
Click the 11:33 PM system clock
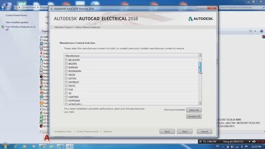coord(256,147)
